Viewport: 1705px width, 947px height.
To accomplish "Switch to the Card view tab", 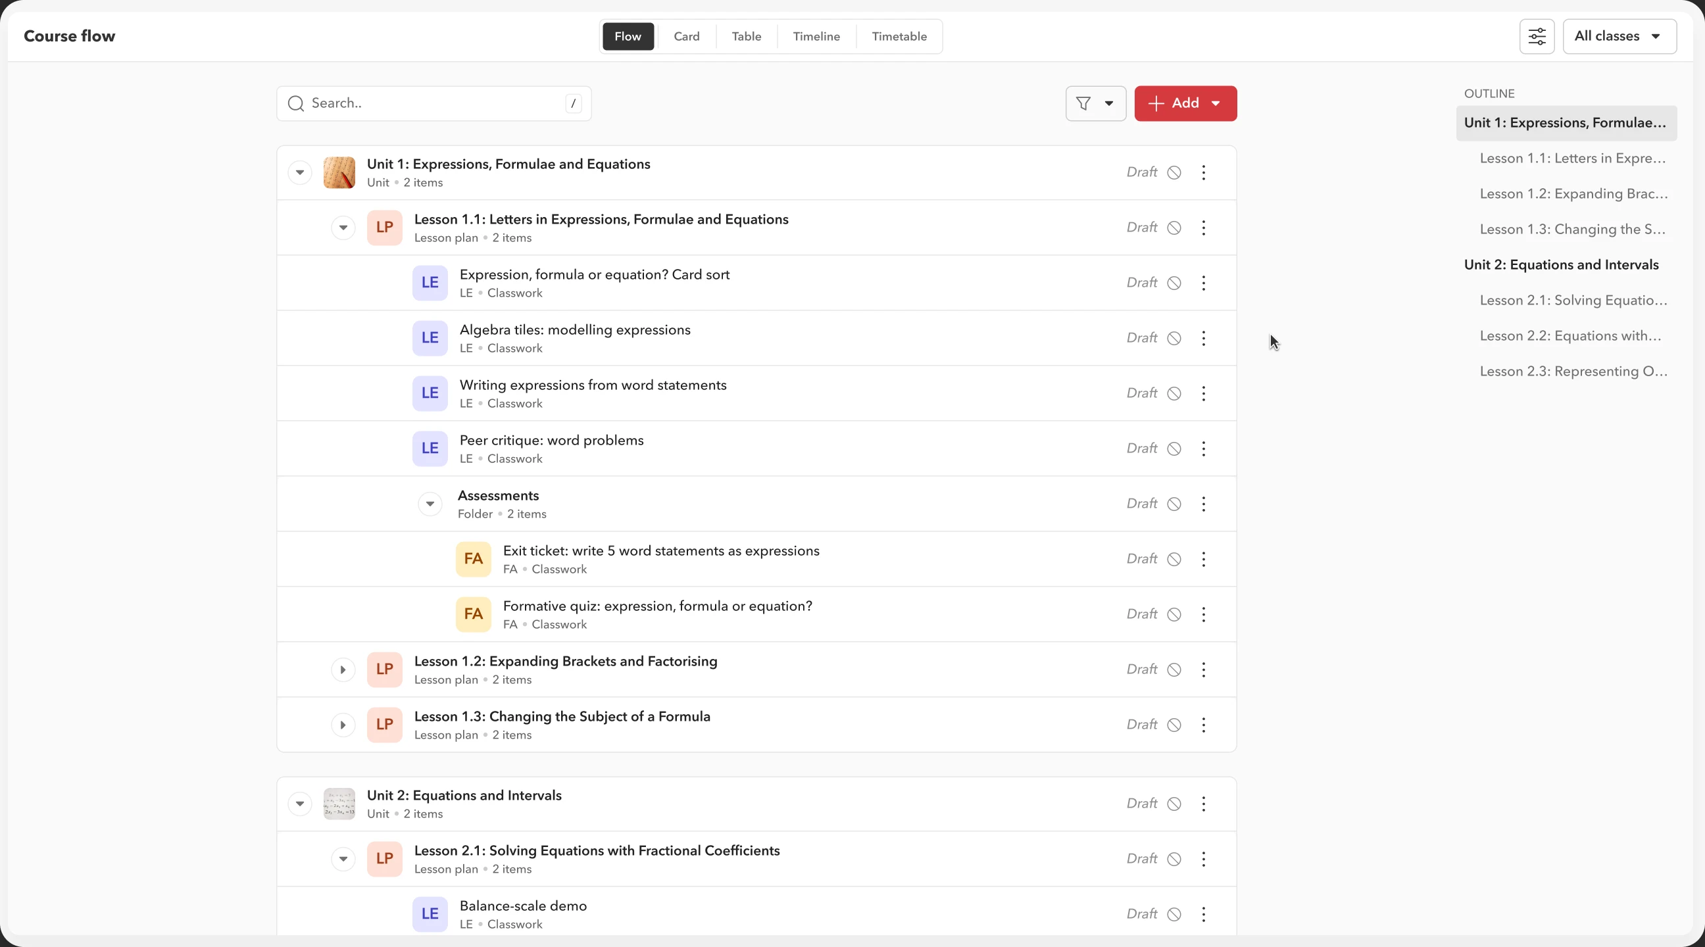I will [686, 36].
